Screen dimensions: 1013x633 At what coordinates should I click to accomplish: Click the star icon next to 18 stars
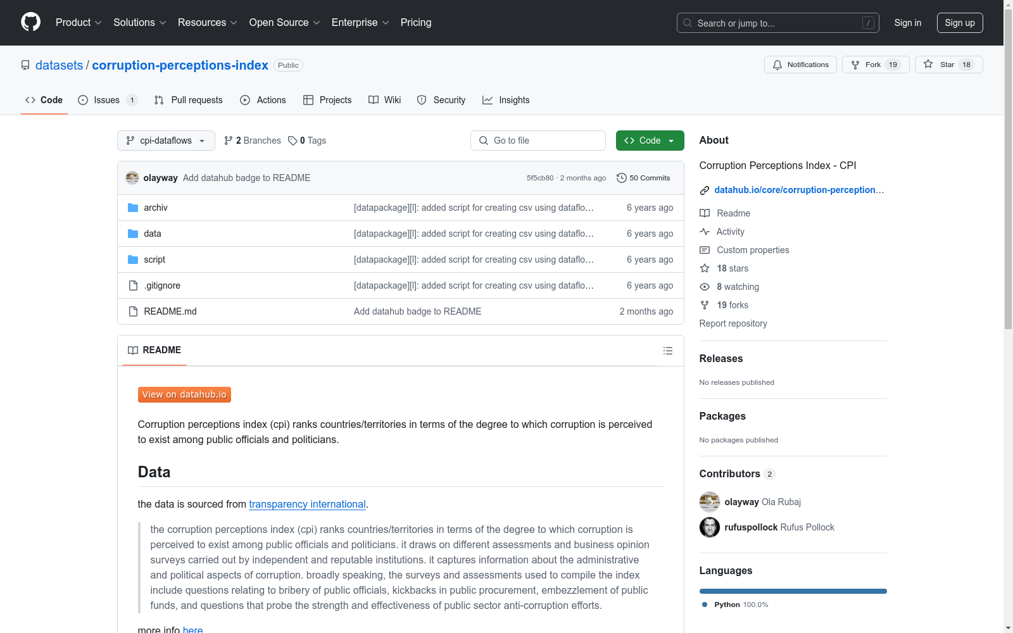click(x=705, y=268)
